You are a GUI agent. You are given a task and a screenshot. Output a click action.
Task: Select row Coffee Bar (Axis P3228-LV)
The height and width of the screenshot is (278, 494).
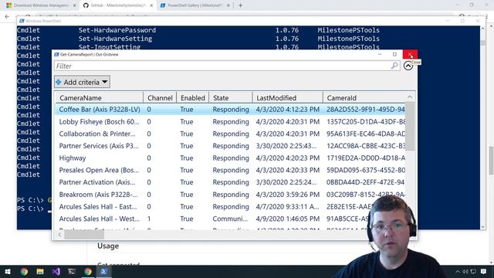pyautogui.click(x=231, y=110)
